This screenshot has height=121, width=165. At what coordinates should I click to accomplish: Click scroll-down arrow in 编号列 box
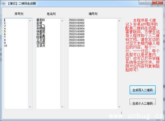click(x=119, y=107)
